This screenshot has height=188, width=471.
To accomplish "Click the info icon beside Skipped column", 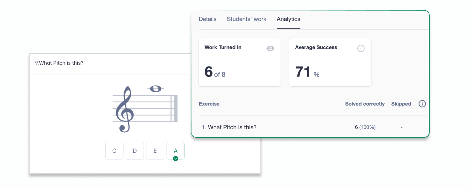I will pyautogui.click(x=422, y=104).
